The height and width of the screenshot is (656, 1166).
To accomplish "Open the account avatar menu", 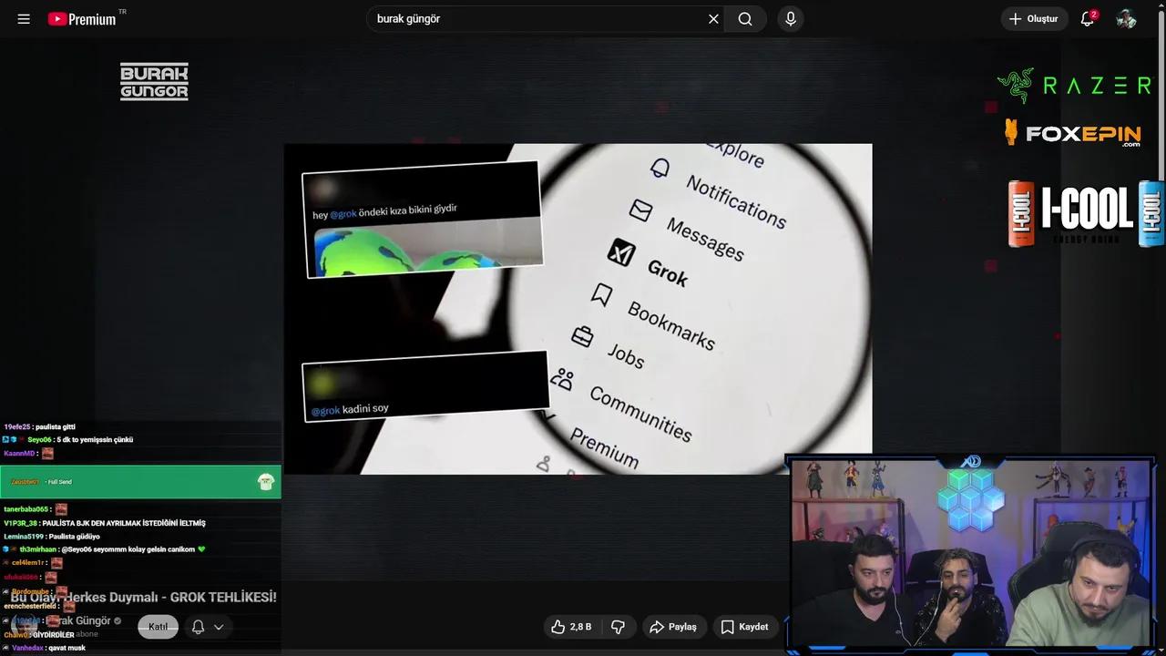I will (x=1127, y=19).
